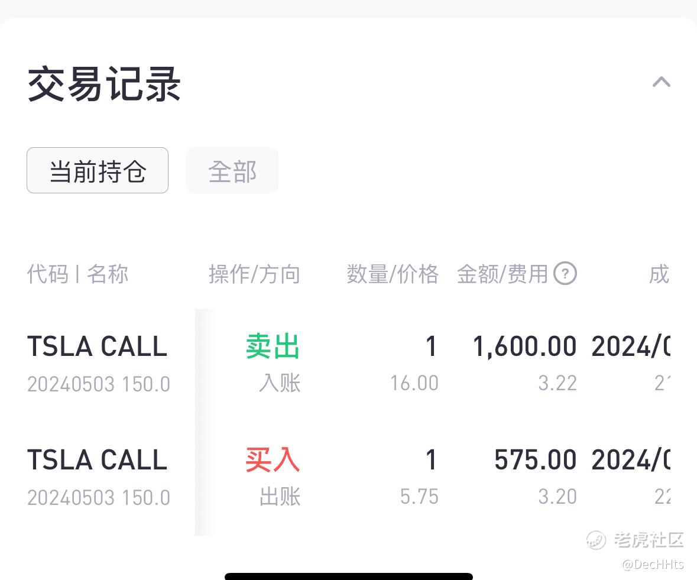Tap the bottom home indicator bar
Viewport: 697px width, 580px height.
pyautogui.click(x=349, y=576)
